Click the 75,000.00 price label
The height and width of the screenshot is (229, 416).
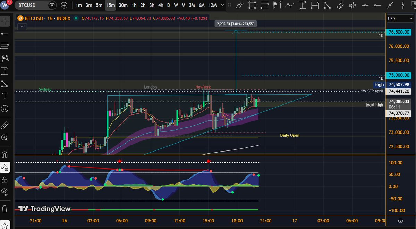[399, 75]
